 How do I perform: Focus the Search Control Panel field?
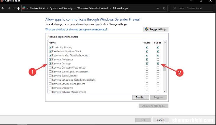click(191, 8)
